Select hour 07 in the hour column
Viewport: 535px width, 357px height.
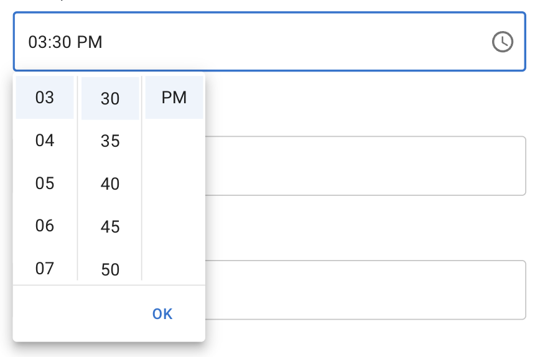click(x=45, y=268)
